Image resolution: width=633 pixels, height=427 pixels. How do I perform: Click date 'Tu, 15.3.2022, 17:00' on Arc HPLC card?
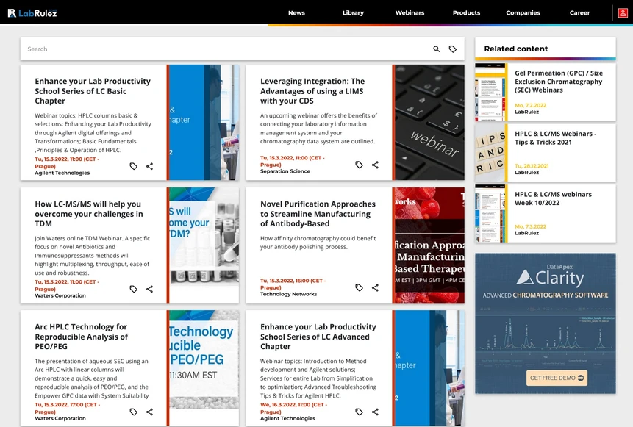67,408
